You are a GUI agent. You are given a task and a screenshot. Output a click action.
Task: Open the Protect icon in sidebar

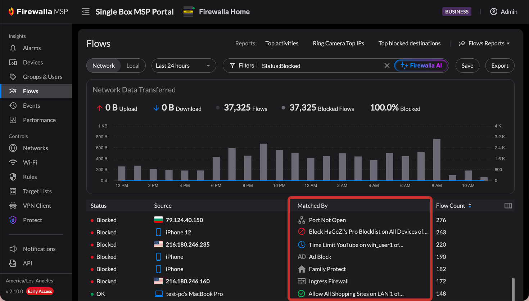[13, 220]
